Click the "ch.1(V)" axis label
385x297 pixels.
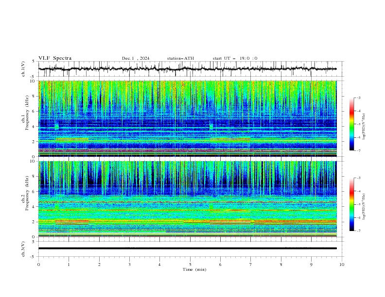point(23,69)
